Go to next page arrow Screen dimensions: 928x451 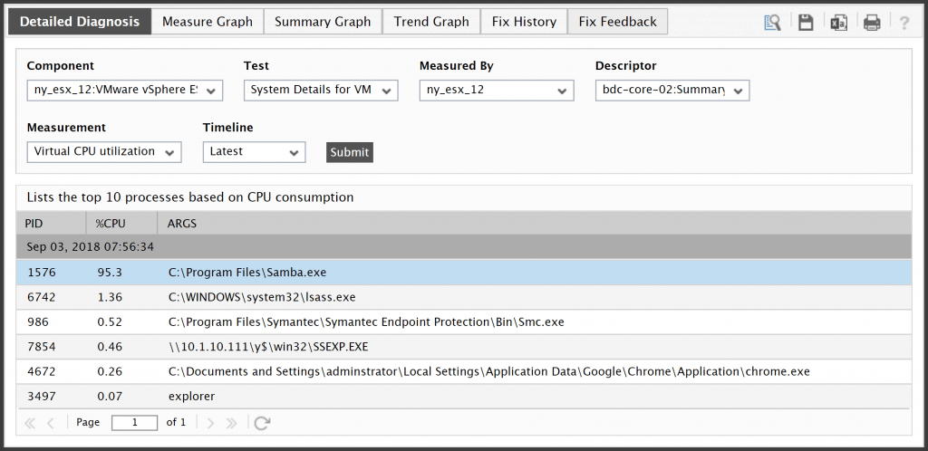point(210,423)
